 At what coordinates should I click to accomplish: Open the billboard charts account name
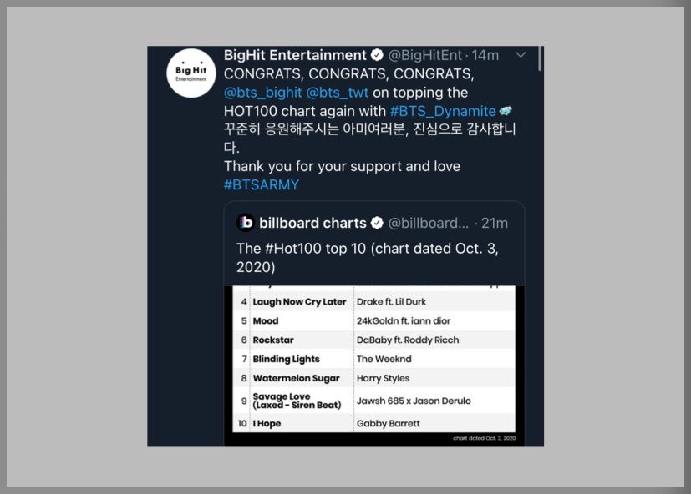point(312,224)
